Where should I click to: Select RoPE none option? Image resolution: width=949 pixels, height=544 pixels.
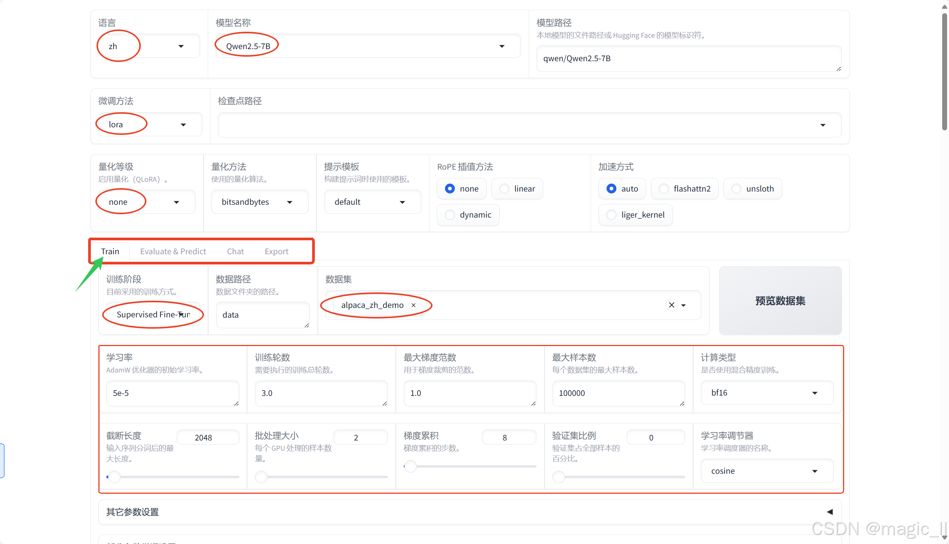coord(462,189)
